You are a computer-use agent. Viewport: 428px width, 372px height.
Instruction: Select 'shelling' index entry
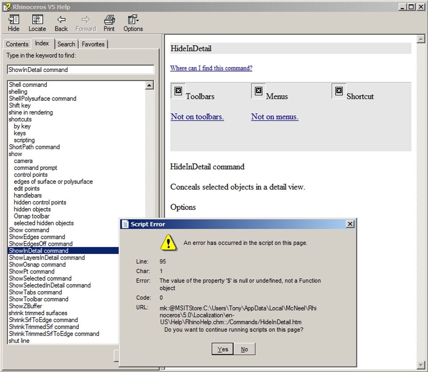(x=18, y=92)
